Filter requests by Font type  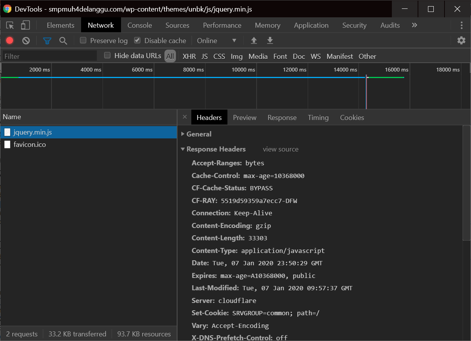point(280,57)
